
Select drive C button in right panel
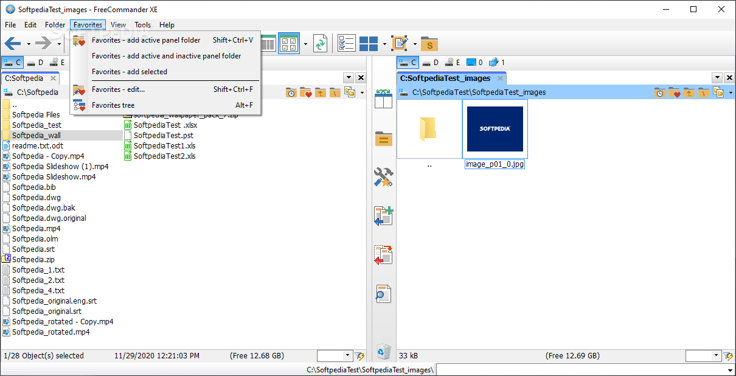[x=408, y=62]
